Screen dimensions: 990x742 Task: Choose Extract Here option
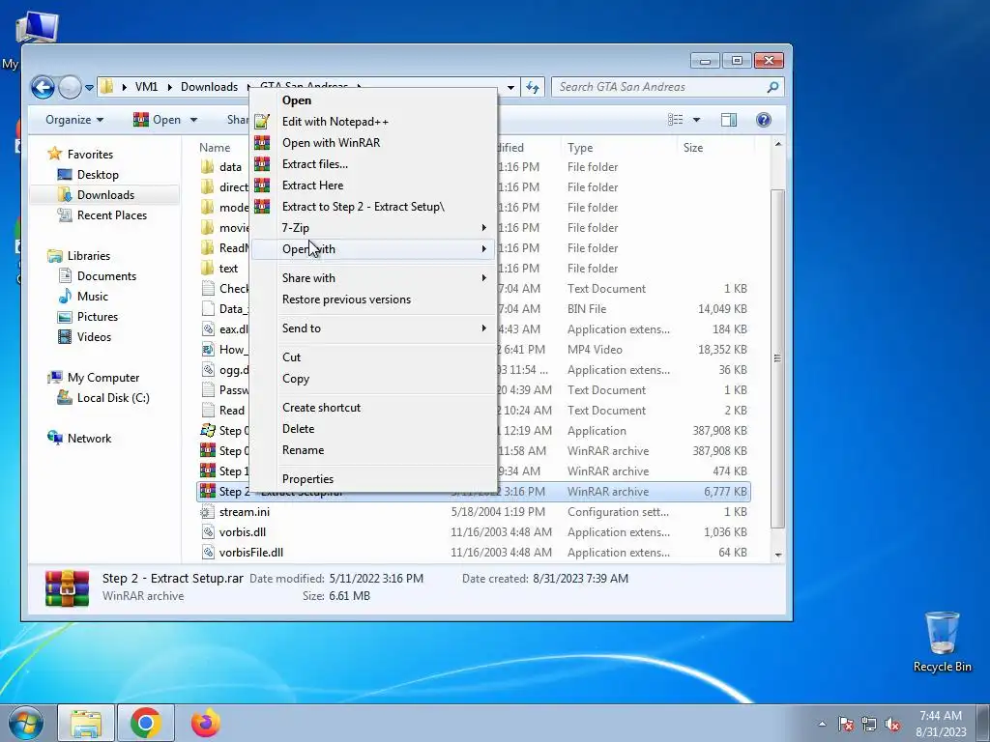point(374,185)
